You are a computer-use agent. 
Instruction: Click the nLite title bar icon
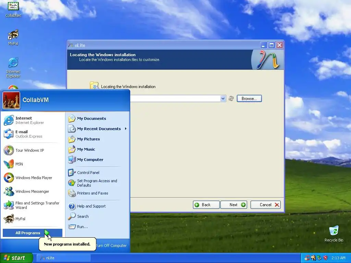point(71,45)
